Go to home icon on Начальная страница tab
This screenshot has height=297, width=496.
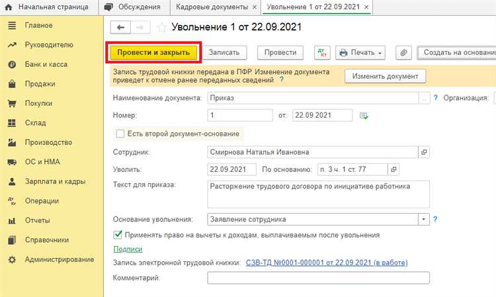pyautogui.click(x=9, y=7)
